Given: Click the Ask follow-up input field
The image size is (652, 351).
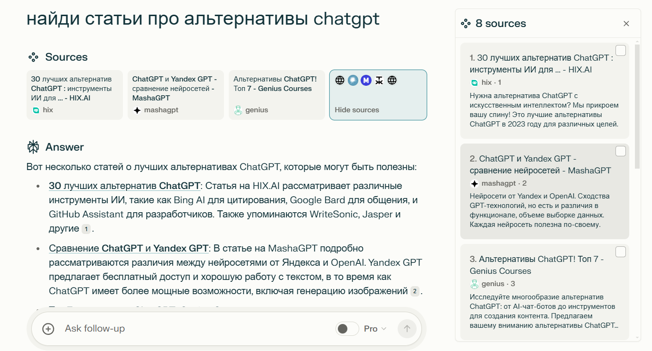Looking at the screenshot, I should pos(142,328).
